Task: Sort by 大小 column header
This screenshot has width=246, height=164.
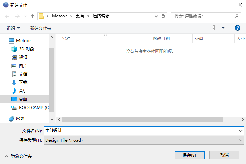Action: 240,38
